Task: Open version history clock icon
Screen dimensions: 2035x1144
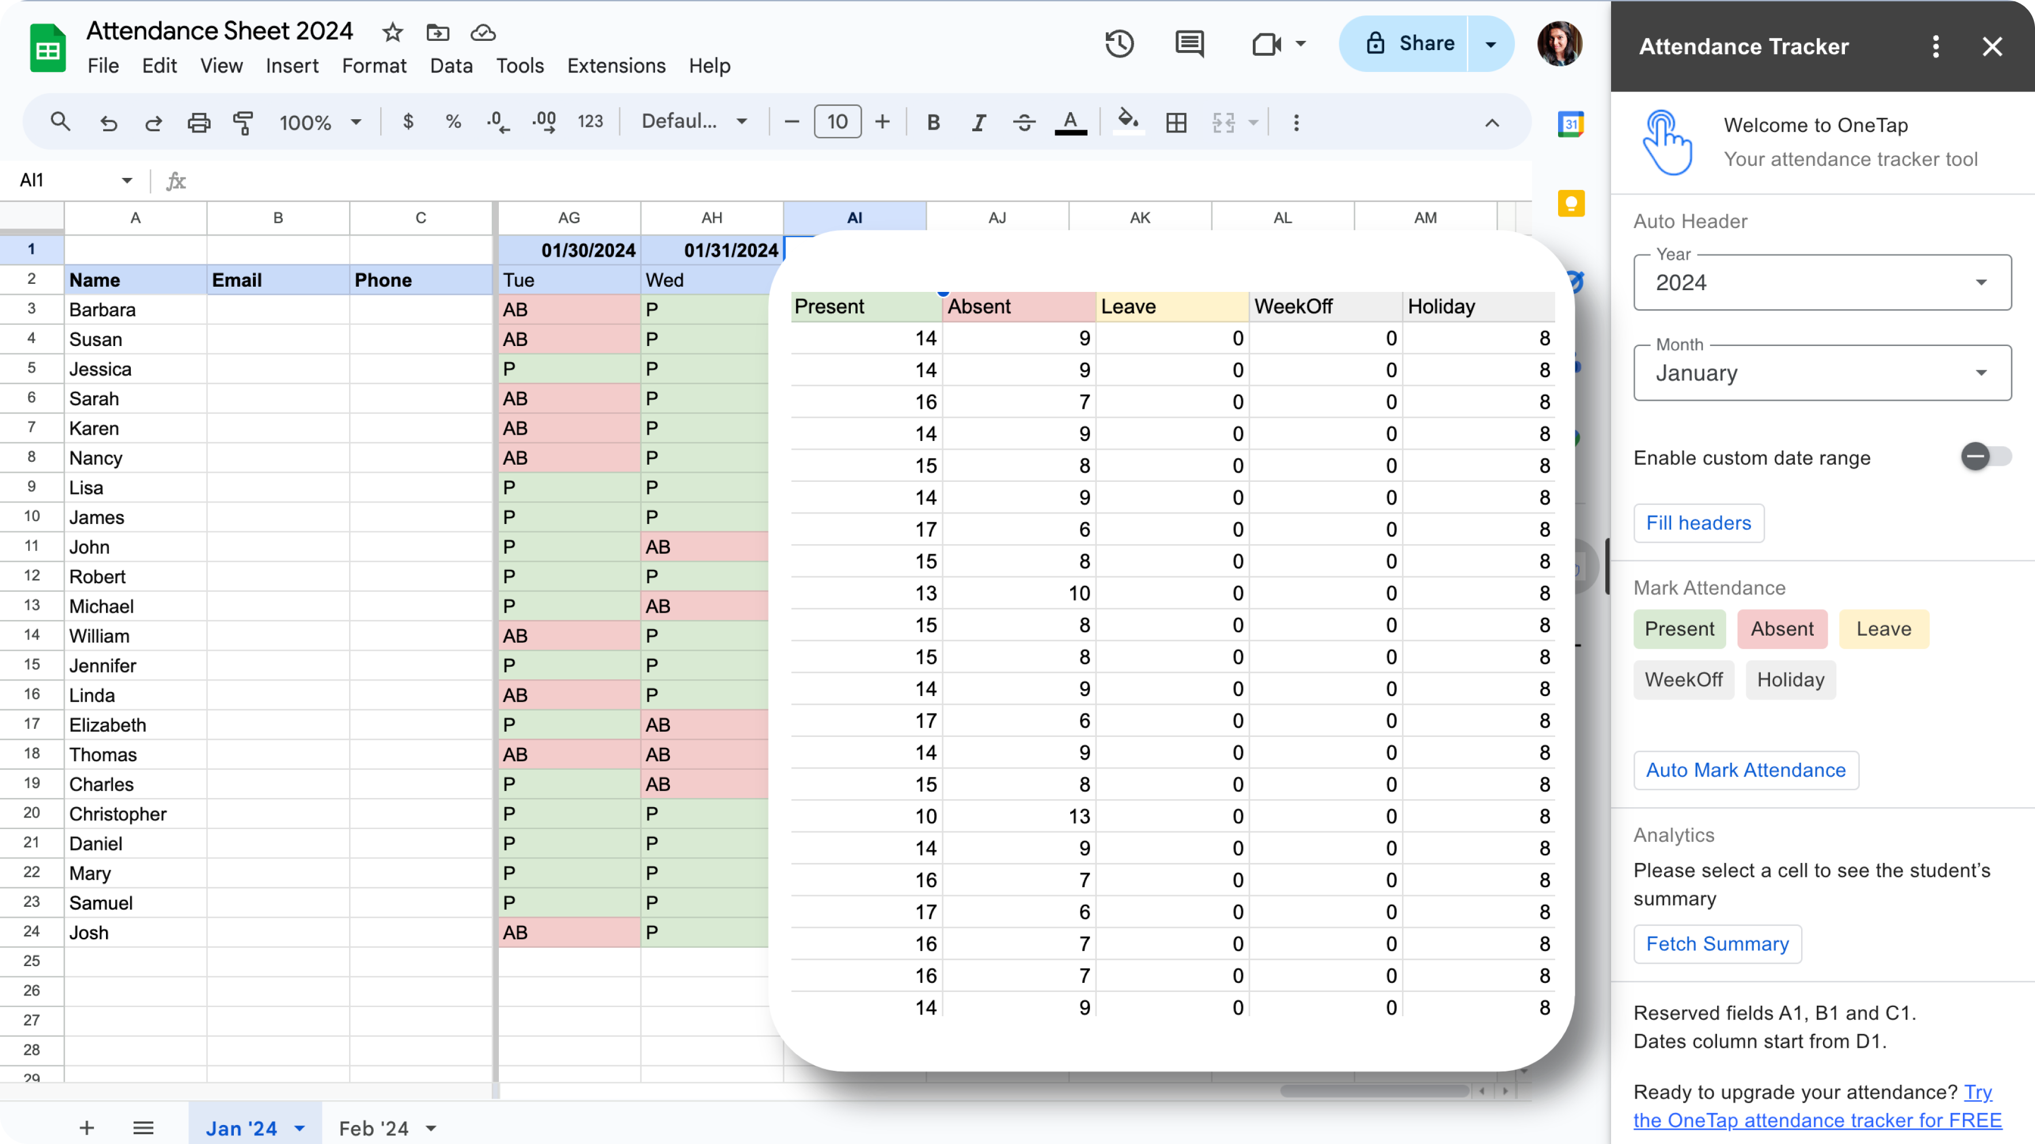Action: pos(1119,43)
